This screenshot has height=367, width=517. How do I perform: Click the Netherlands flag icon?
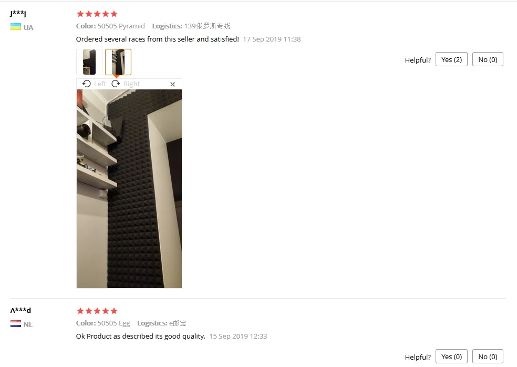15,324
